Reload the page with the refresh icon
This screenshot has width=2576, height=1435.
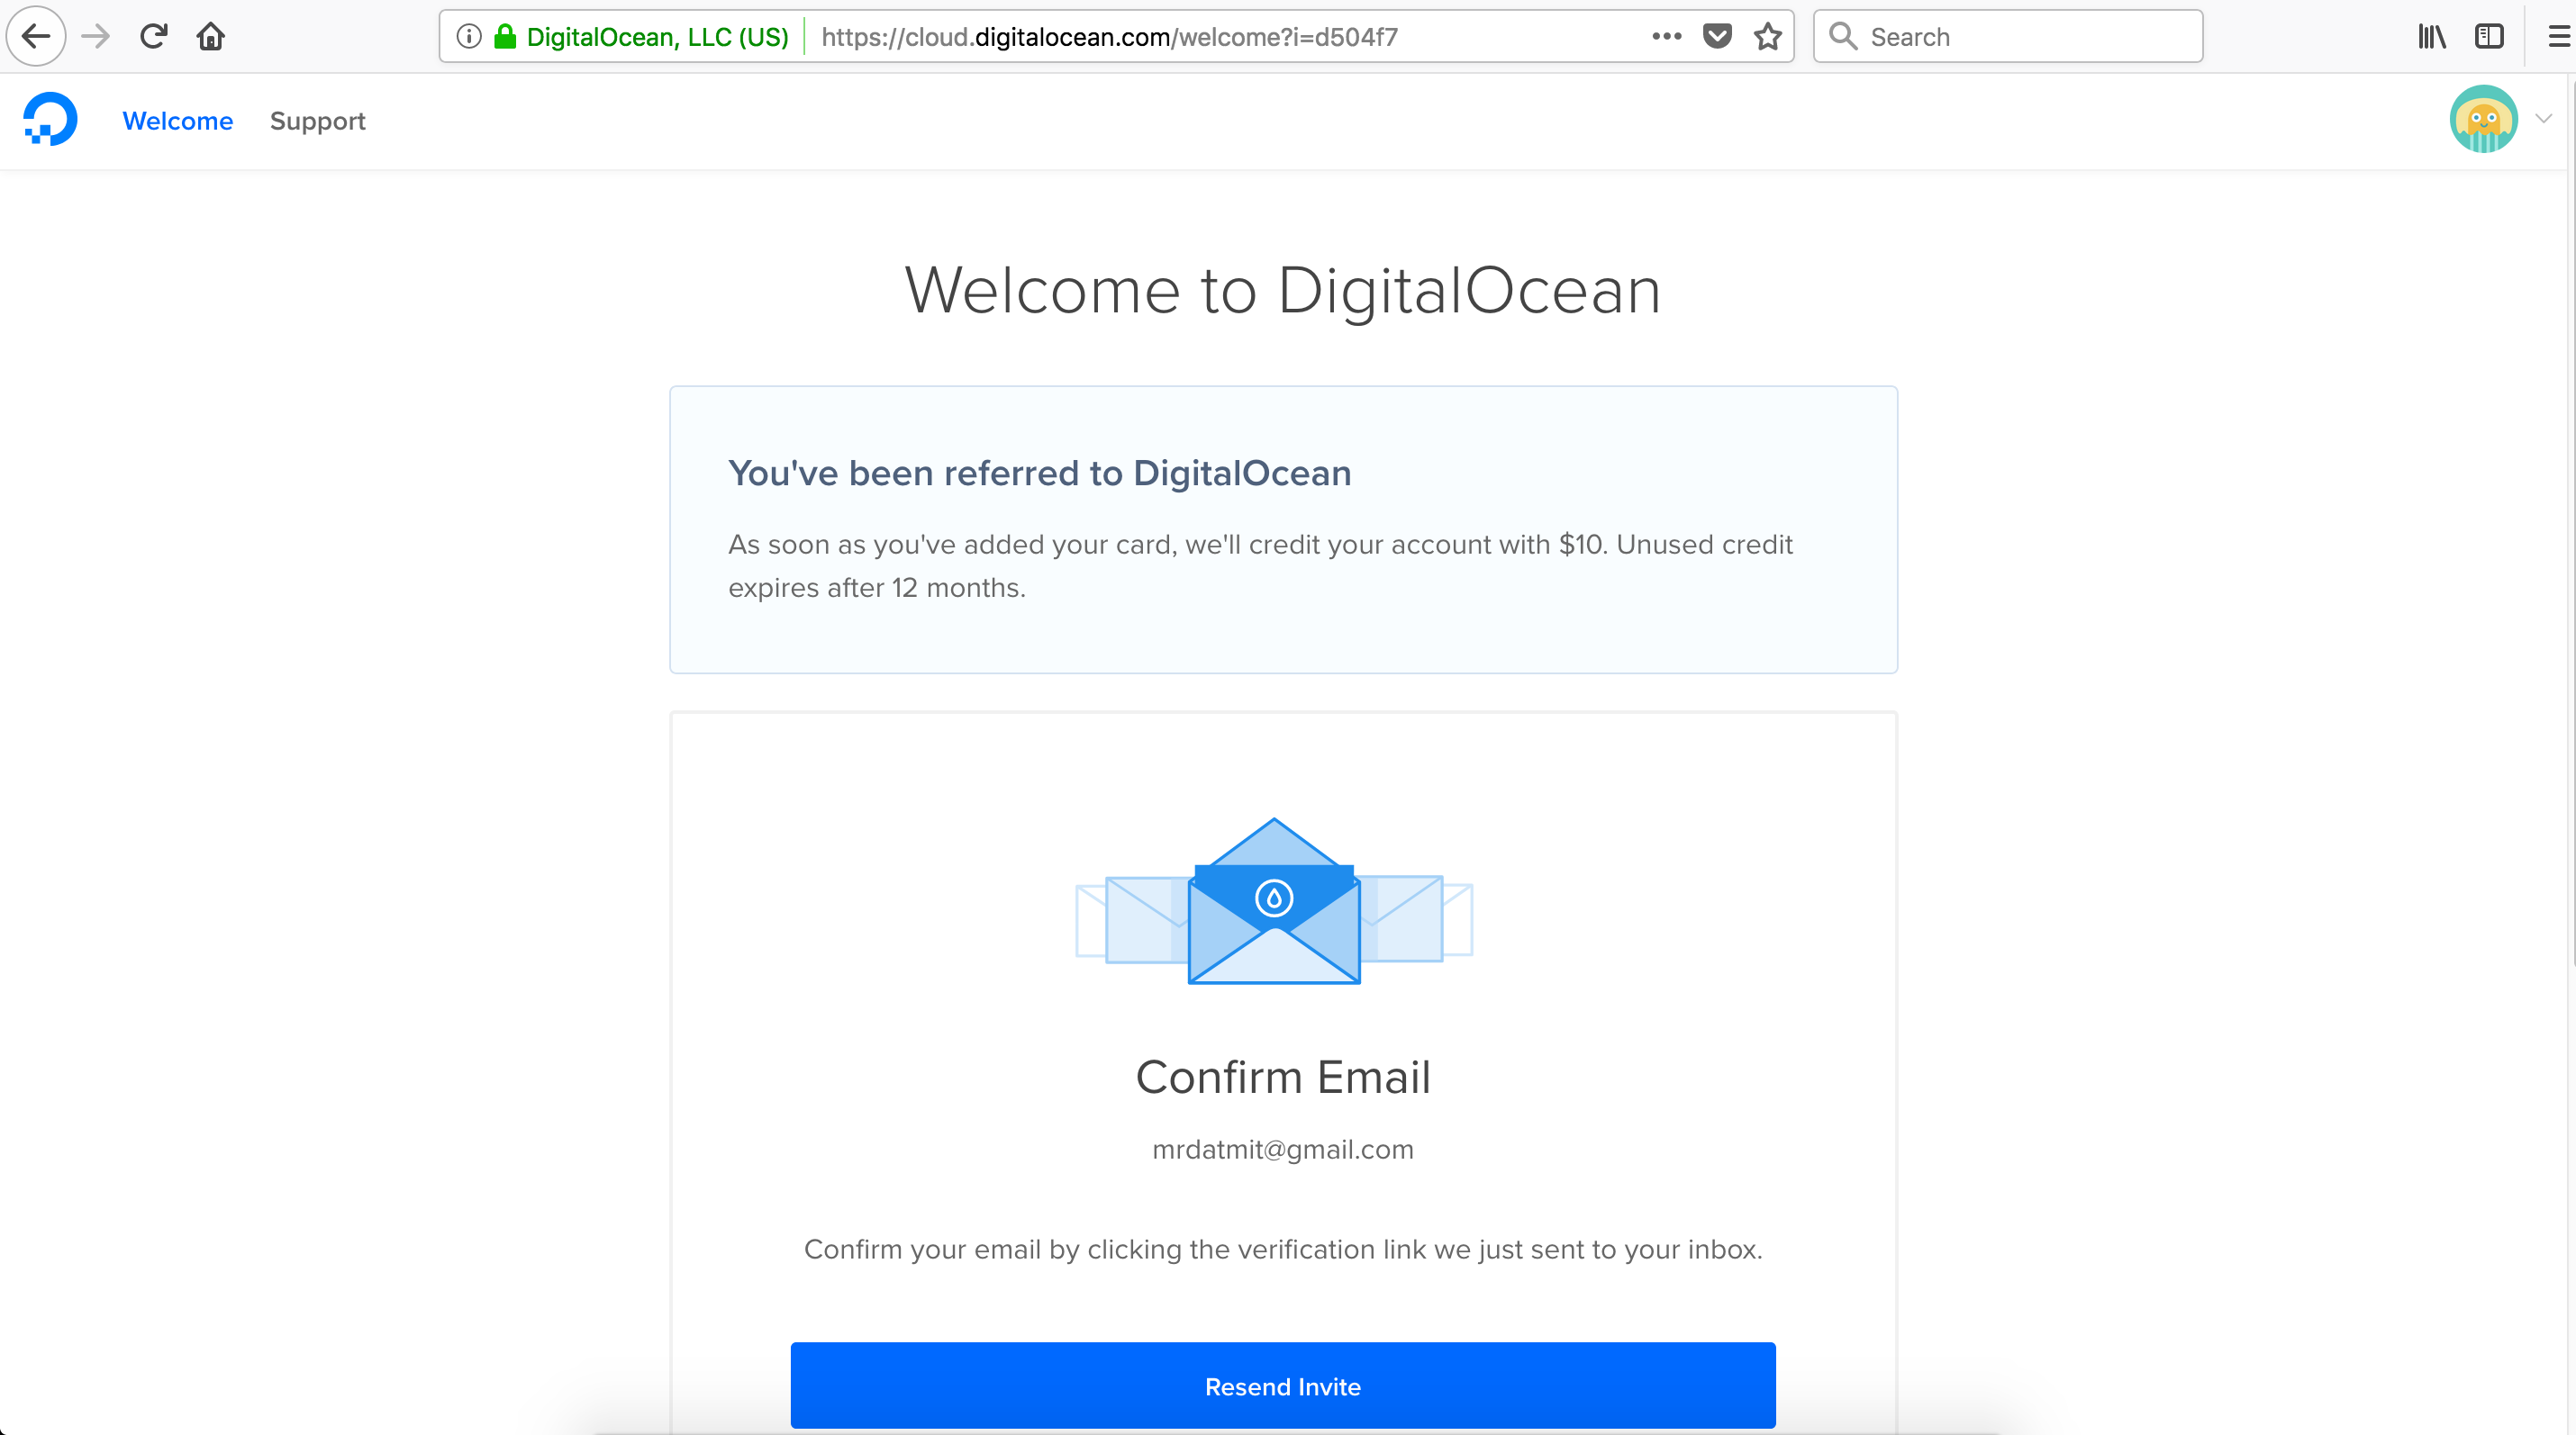point(153,37)
